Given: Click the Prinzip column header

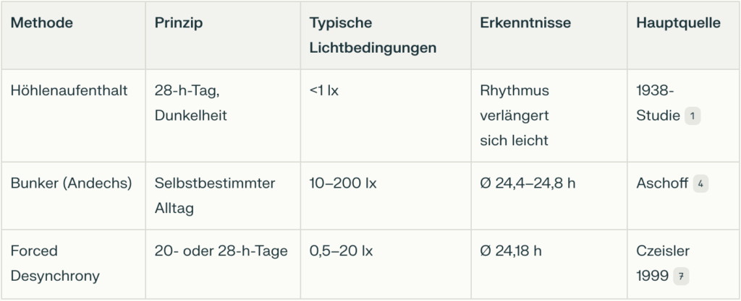Looking at the screenshot, I should tap(179, 22).
